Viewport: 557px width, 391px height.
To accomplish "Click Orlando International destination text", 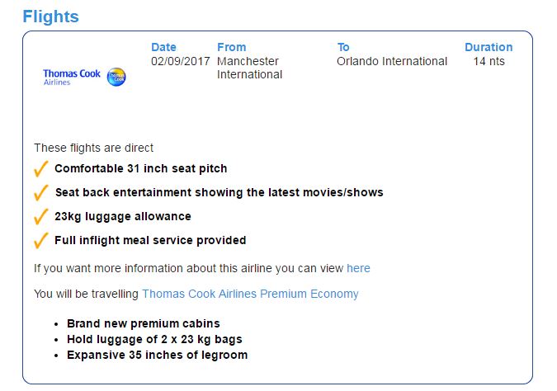I will click(392, 61).
